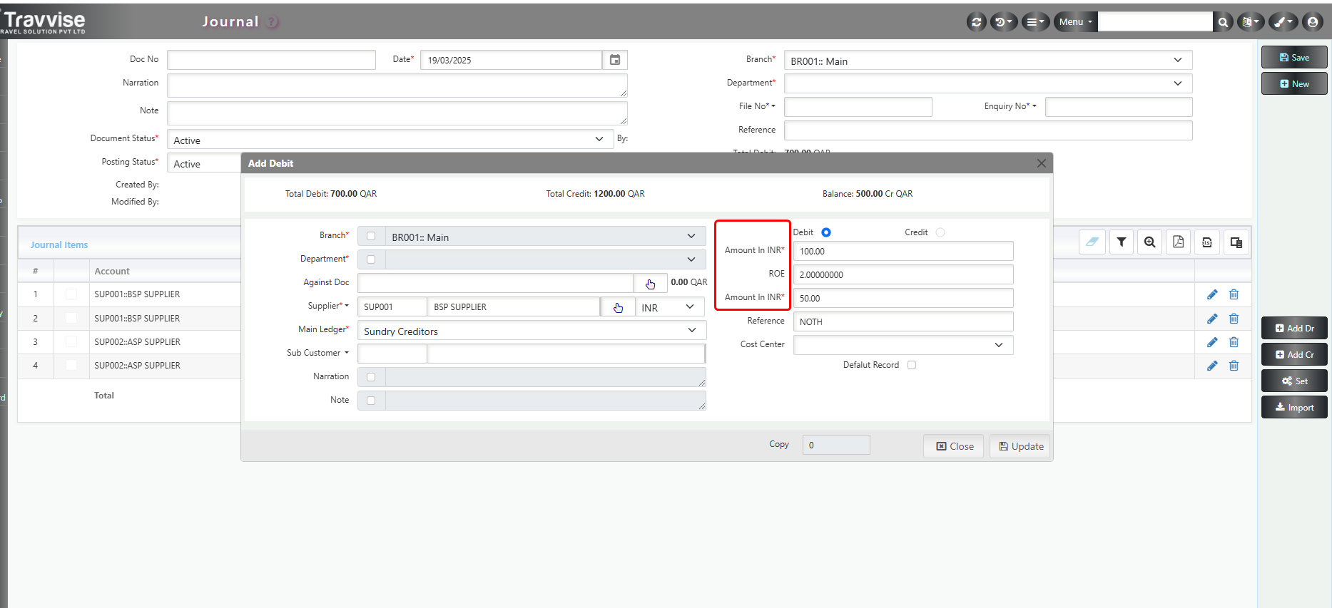Click the Save button
Screen dimensions: 1332x608
[x=1294, y=57]
